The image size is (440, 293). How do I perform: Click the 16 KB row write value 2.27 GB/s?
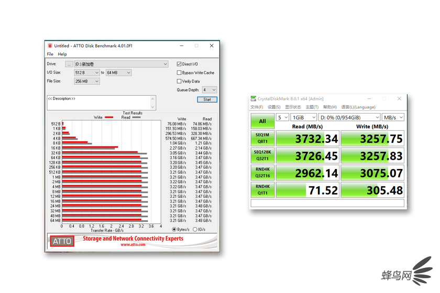pyautogui.click(x=178, y=148)
